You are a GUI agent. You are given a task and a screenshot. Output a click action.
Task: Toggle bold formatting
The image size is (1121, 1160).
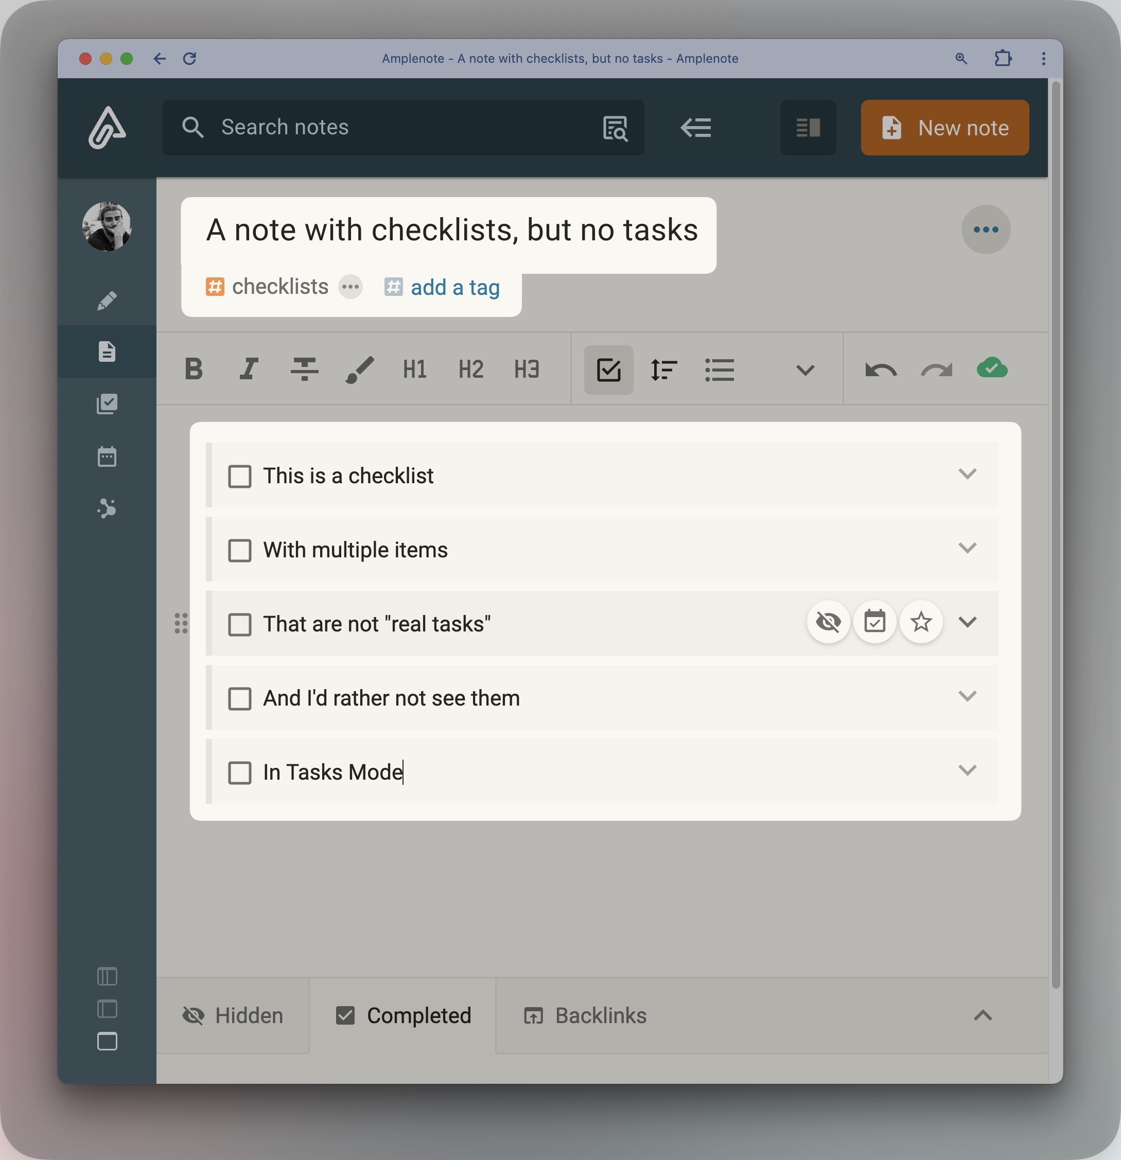(x=194, y=370)
